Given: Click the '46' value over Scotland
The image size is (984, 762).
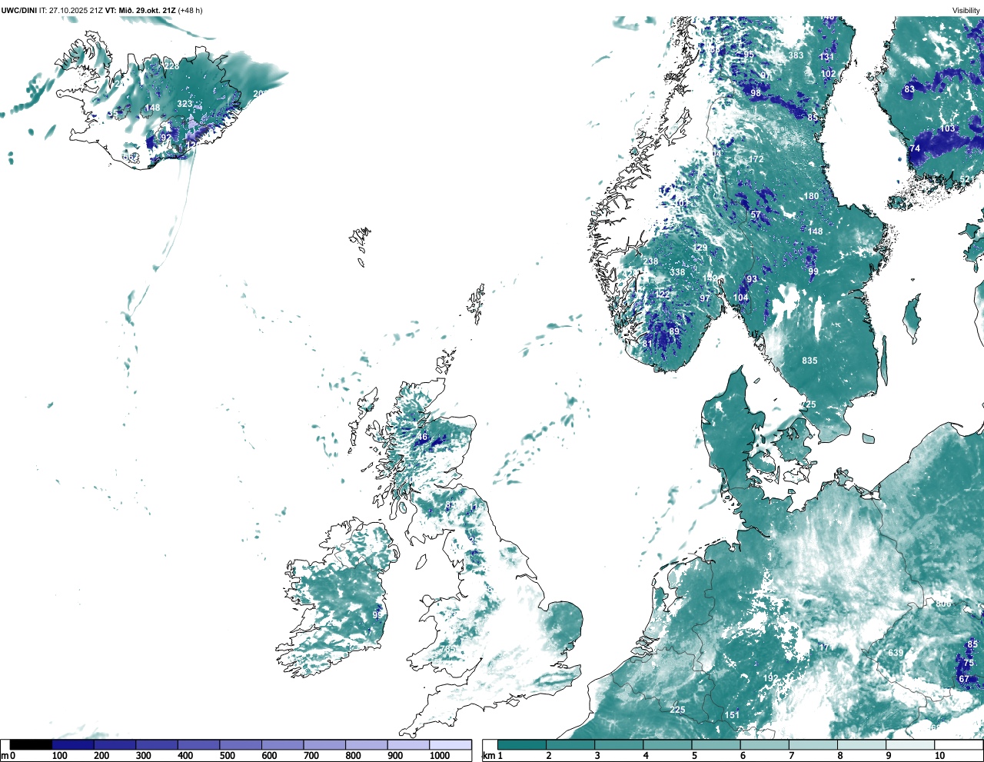Looking at the screenshot, I should click(x=421, y=438).
